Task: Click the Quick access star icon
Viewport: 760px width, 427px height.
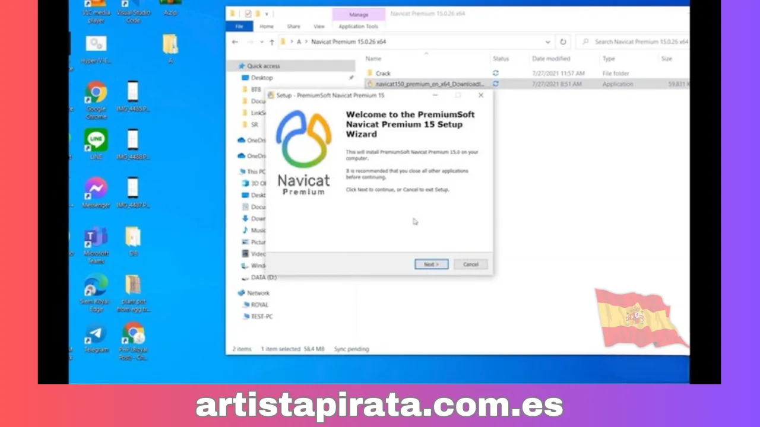Action: pyautogui.click(x=242, y=66)
